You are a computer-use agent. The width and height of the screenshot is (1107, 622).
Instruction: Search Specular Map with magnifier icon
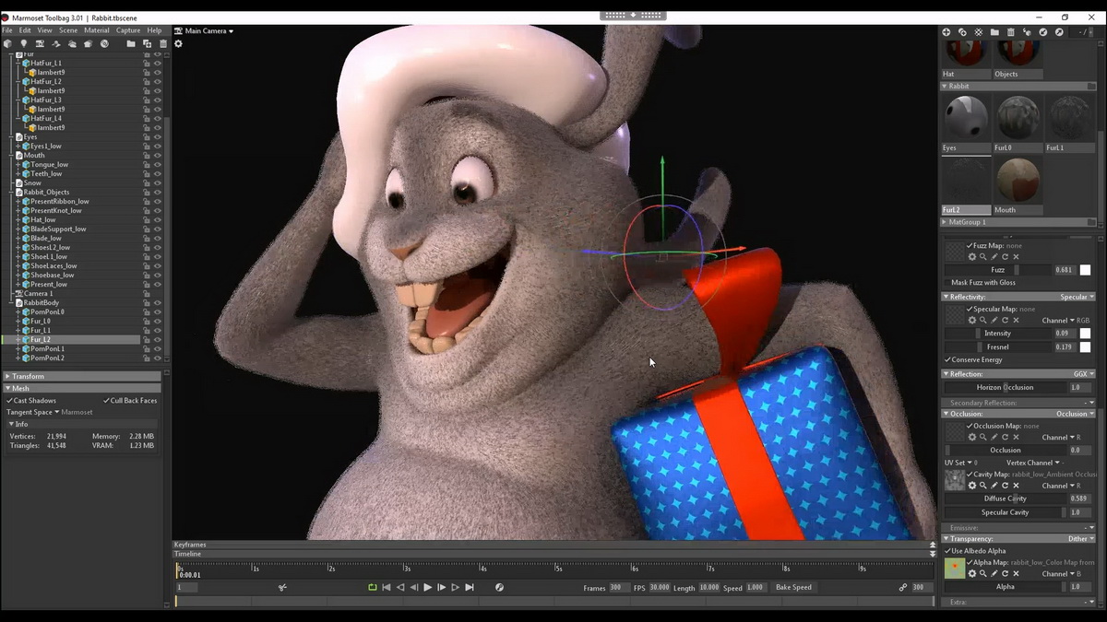(982, 320)
